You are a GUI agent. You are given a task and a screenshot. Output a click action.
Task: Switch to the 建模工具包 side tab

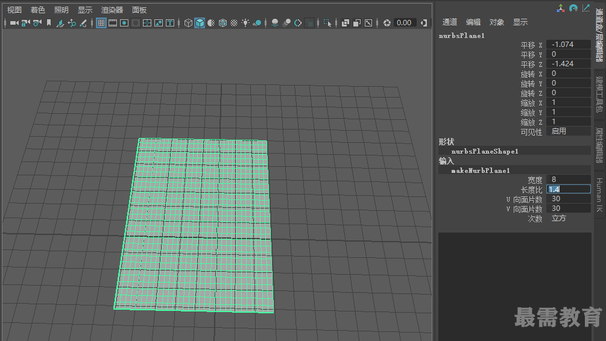click(599, 95)
